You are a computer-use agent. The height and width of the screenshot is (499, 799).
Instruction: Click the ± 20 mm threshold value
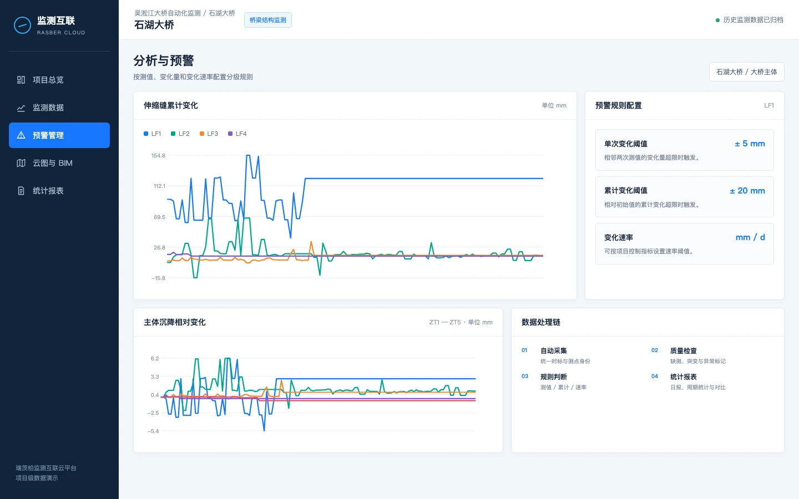point(747,191)
